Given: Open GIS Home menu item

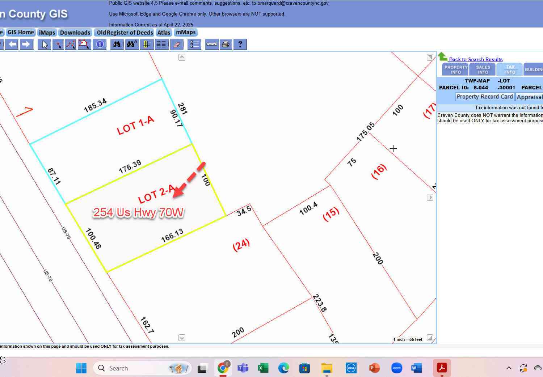Looking at the screenshot, I should click(x=21, y=32).
